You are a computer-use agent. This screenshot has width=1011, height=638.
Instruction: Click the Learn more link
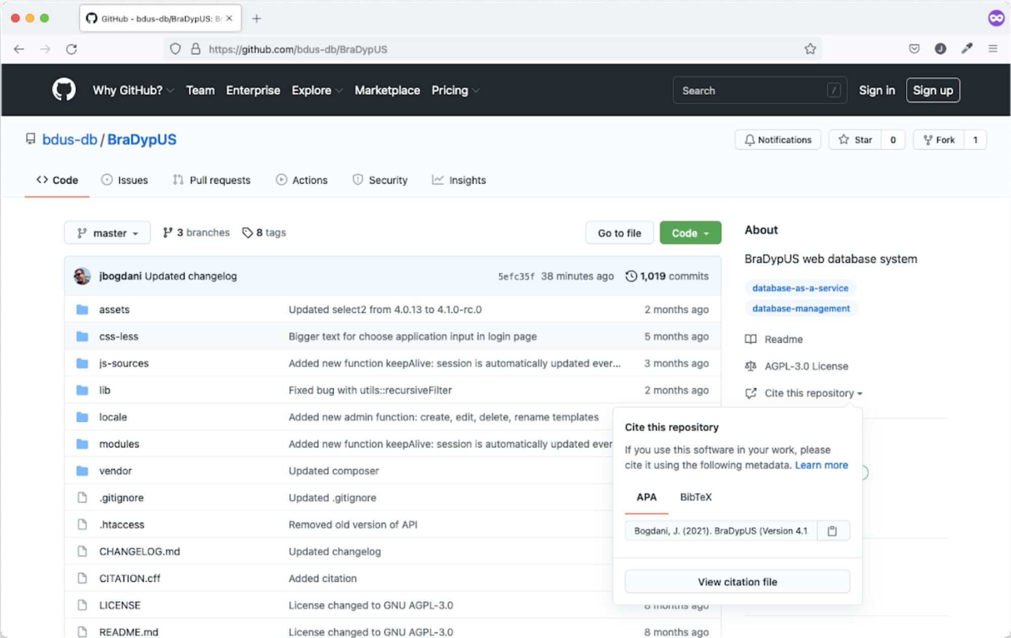pyautogui.click(x=821, y=465)
